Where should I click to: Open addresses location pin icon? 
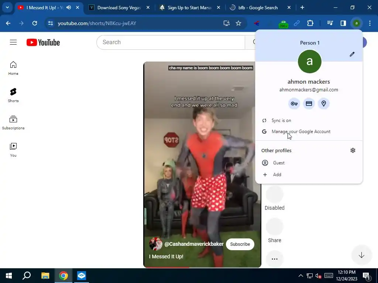[323, 104]
